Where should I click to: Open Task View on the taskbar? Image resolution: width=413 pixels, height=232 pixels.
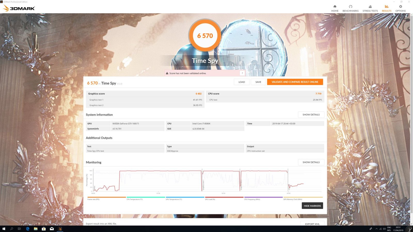point(19,229)
